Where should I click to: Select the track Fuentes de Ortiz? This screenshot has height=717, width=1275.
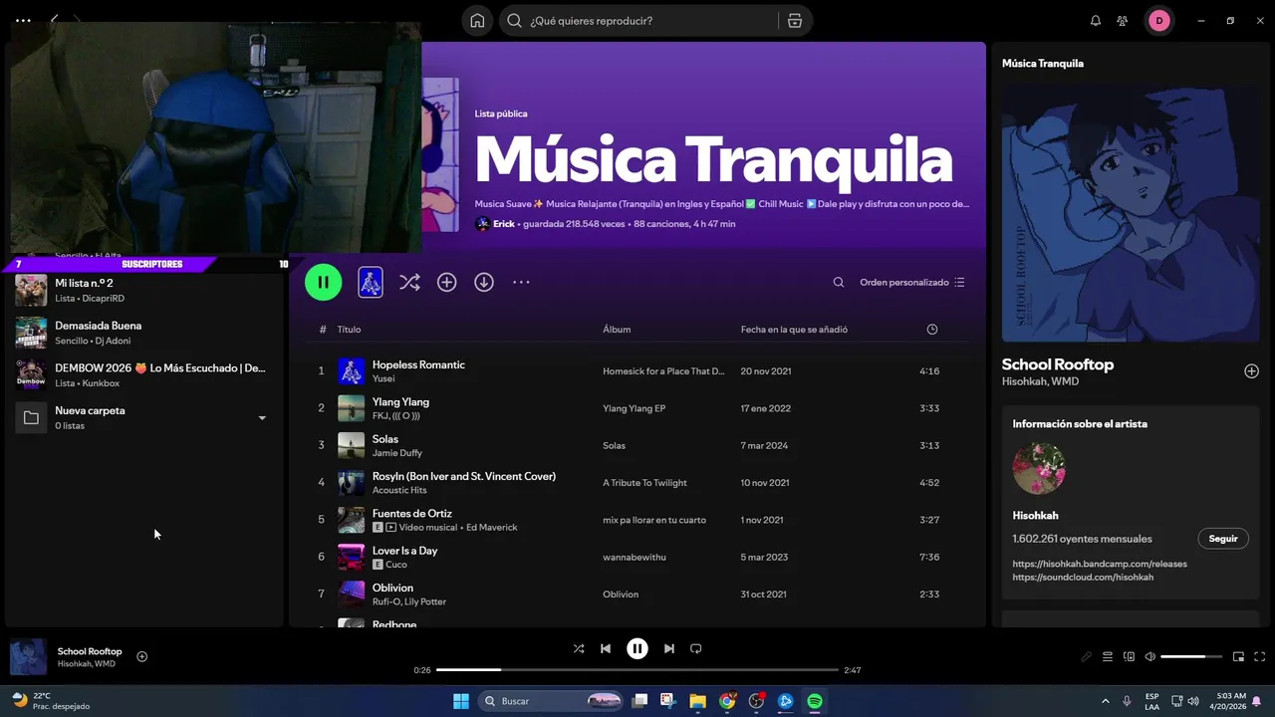(637, 520)
